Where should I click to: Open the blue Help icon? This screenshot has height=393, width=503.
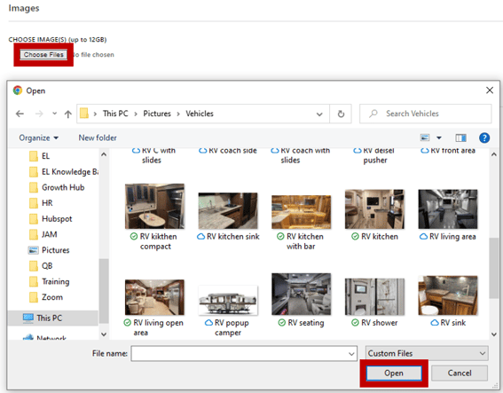click(484, 138)
